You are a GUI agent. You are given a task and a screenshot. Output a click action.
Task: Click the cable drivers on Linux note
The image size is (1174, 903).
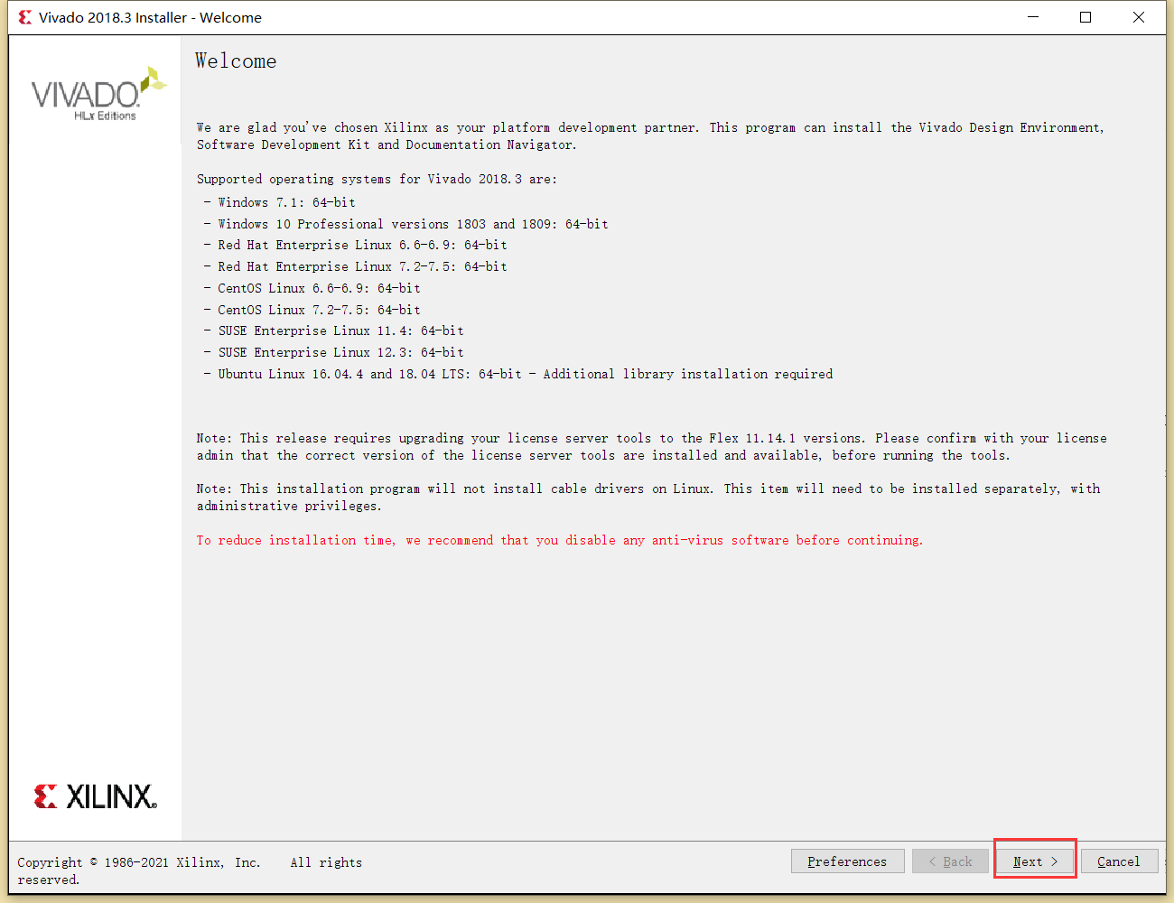coord(648,497)
